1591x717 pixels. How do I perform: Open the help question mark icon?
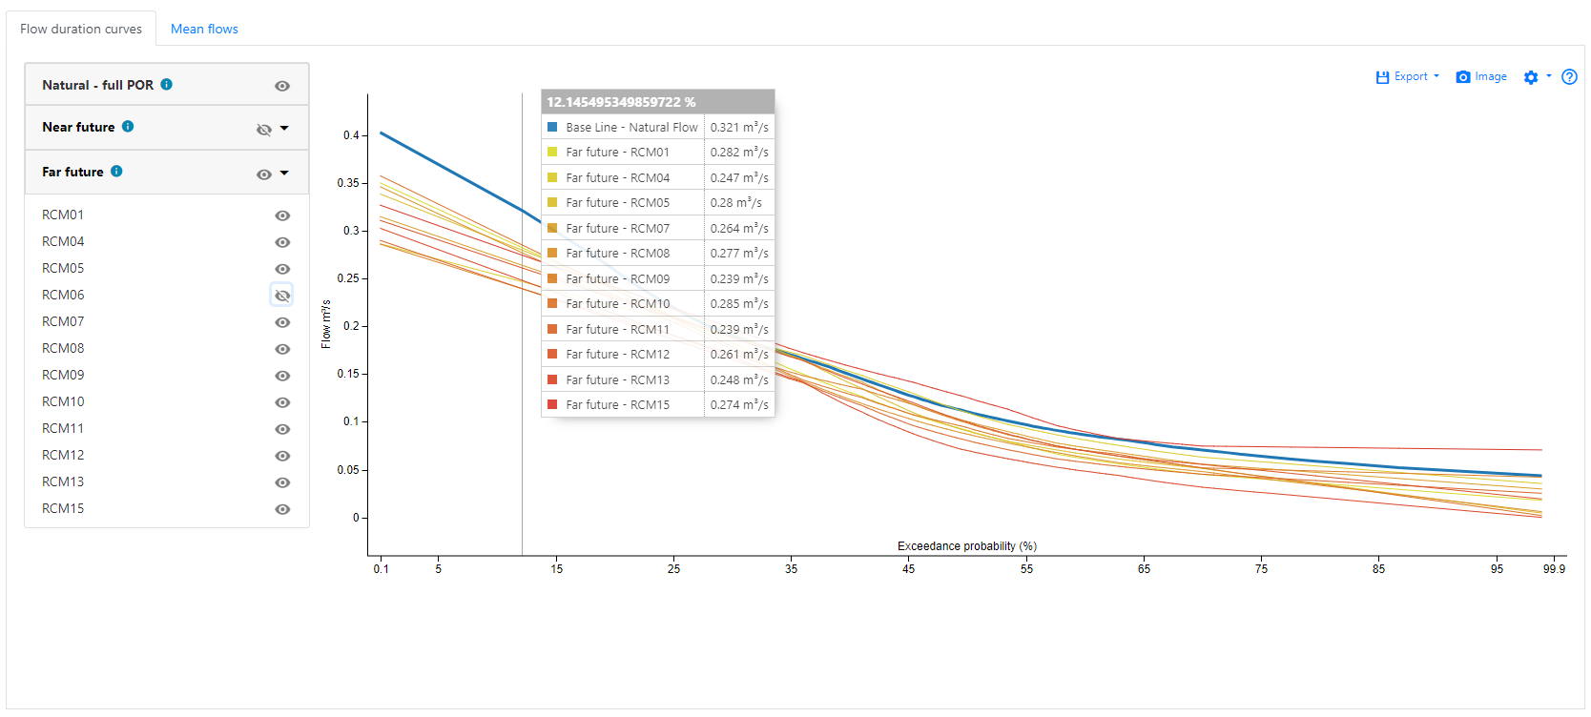click(x=1569, y=77)
